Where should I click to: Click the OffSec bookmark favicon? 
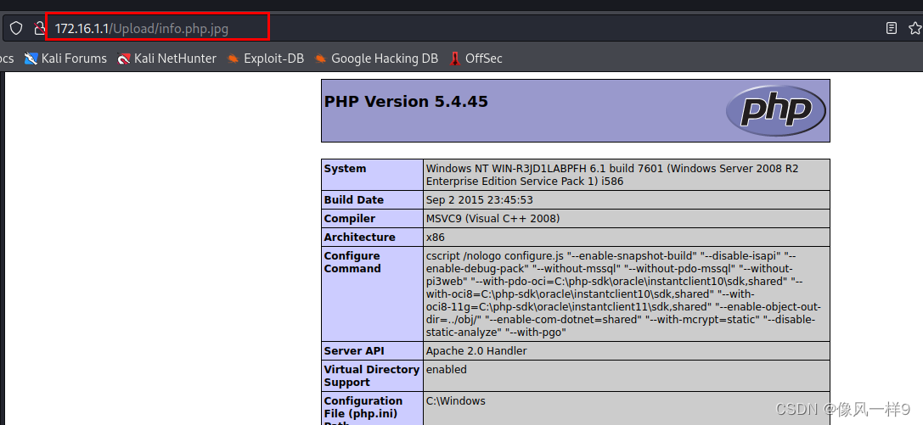(x=454, y=59)
